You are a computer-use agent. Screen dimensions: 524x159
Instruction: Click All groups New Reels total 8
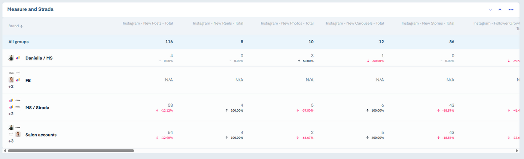pyautogui.click(x=242, y=42)
